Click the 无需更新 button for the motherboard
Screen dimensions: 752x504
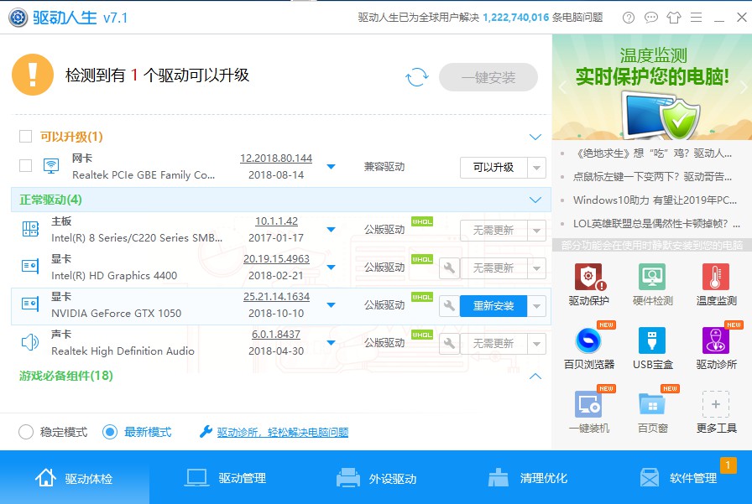pyautogui.click(x=493, y=231)
